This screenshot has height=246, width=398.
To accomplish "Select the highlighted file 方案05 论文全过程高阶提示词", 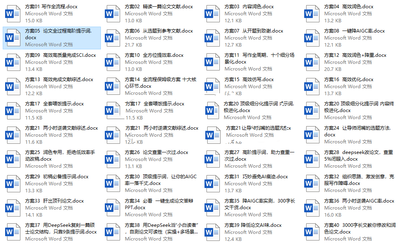I will (52, 38).
